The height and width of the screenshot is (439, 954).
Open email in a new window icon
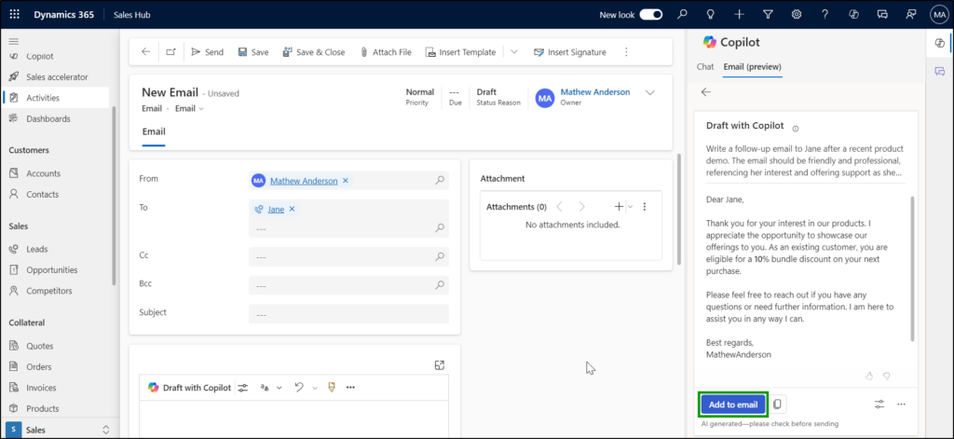pos(171,52)
